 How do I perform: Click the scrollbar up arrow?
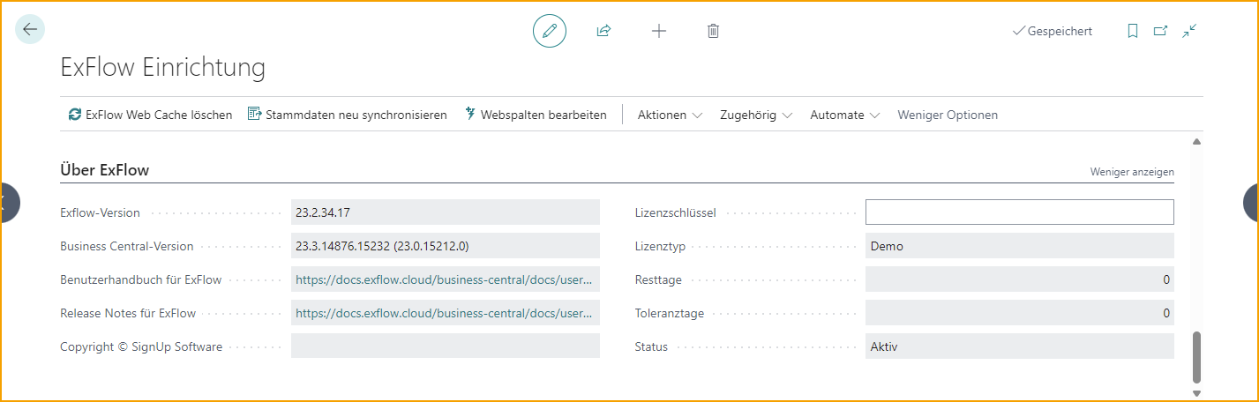tap(1197, 141)
